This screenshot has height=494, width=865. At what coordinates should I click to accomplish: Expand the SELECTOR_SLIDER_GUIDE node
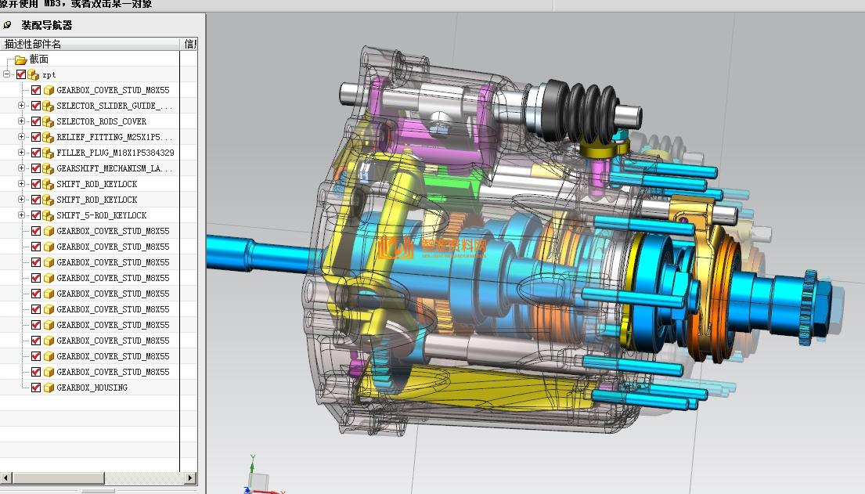click(x=22, y=106)
